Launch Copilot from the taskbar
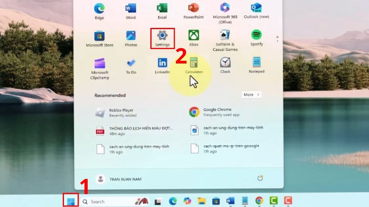Image resolution: width=369 pixels, height=207 pixels. 187,201
